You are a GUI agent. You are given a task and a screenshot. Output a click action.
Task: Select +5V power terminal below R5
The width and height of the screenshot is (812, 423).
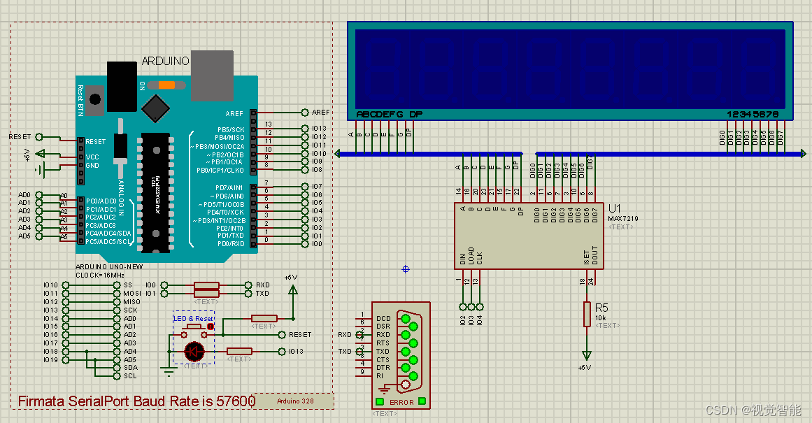coord(586,356)
